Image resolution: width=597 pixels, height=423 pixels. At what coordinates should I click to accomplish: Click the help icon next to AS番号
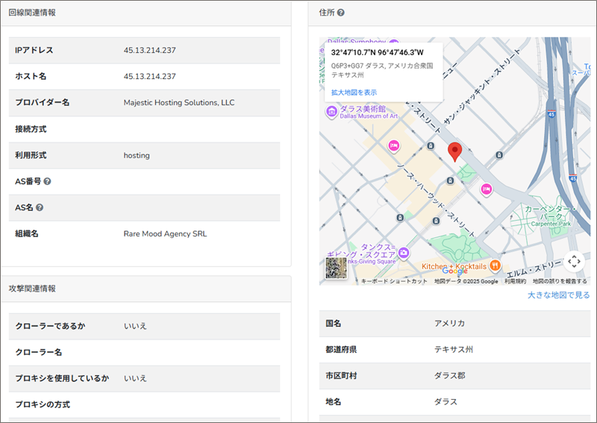pyautogui.click(x=47, y=181)
